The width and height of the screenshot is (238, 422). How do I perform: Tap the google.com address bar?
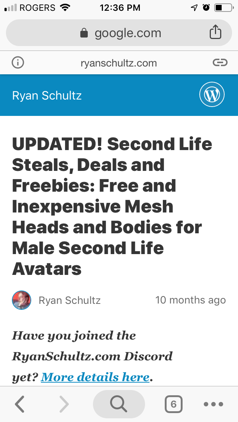(128, 33)
